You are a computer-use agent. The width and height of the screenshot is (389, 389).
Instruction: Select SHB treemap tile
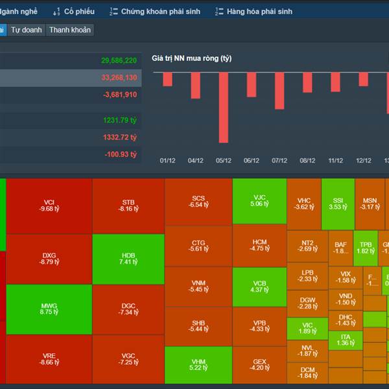[x=198, y=326]
